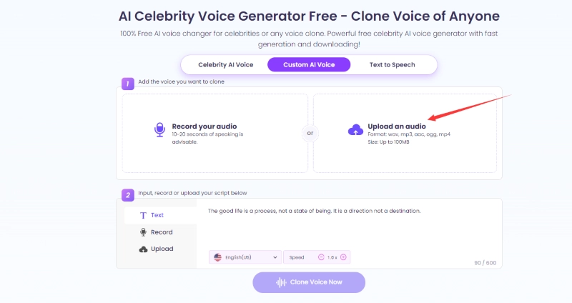
Task: Click the Upload an audio card
Action: (x=405, y=133)
